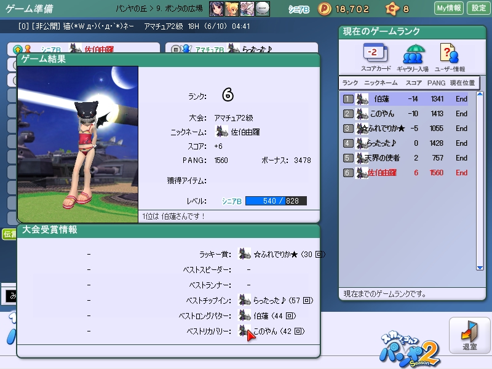The width and height of the screenshot is (492, 369).
Task: Click the Pang balance 18,702
Action: pos(352,9)
